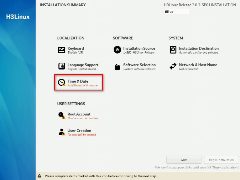Click the Installation Source disc icon
This screenshot has height=180, width=240.
[117, 50]
